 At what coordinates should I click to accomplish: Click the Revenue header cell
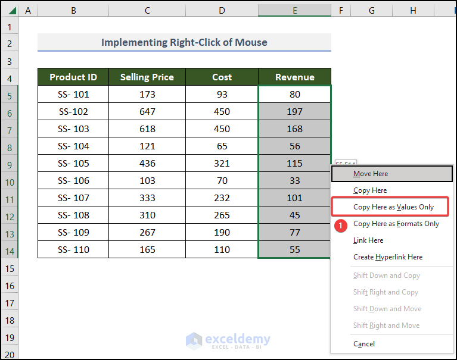[294, 77]
